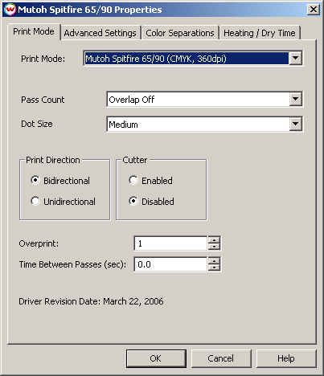The width and height of the screenshot is (324, 376).
Task: Click the Time Between Passes field
Action: tap(170, 264)
